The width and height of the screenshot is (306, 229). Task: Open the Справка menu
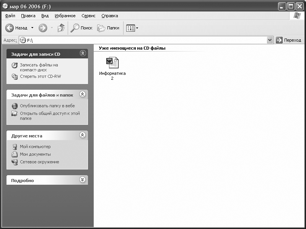coord(110,16)
